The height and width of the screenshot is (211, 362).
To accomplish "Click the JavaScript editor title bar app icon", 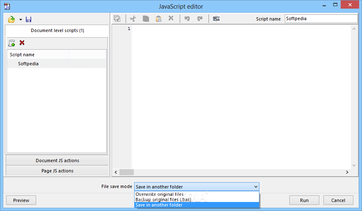I will point(7,6).
